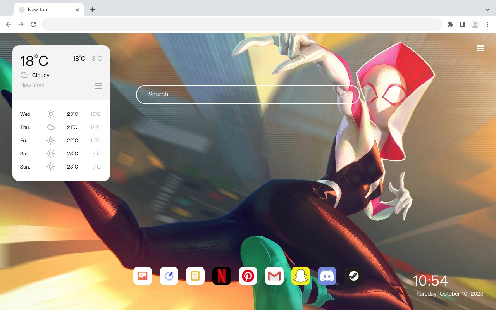Select the Thu. forecast row label
Image resolution: width=496 pixels, height=310 pixels.
(25, 127)
